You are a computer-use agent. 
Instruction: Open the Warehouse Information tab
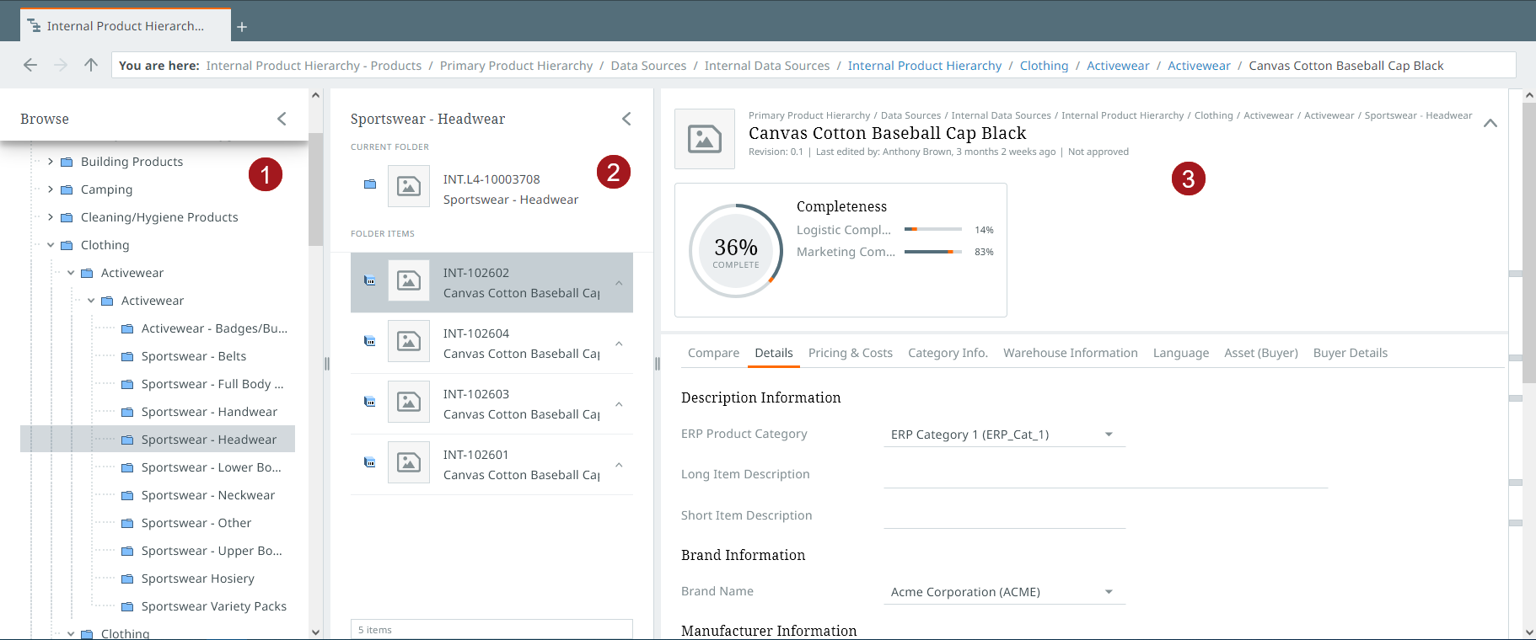[1070, 353]
